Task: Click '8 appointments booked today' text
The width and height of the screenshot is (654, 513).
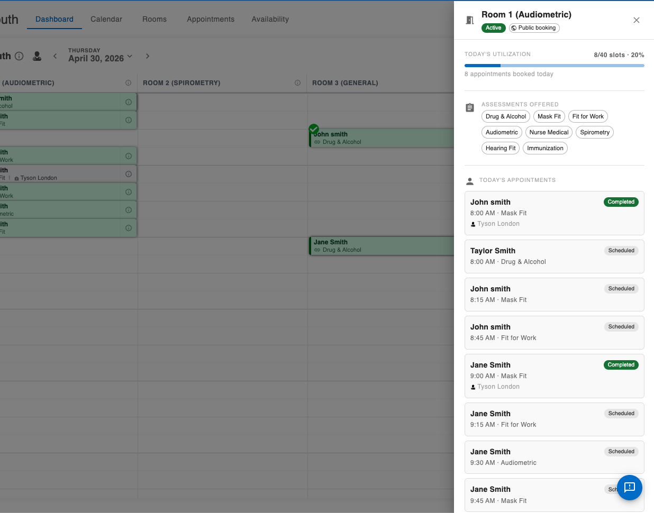Action: (509, 74)
